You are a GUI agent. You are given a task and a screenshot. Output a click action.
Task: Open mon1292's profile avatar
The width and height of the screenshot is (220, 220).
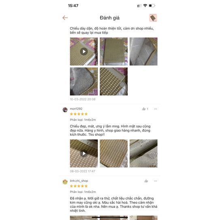(x=65, y=110)
